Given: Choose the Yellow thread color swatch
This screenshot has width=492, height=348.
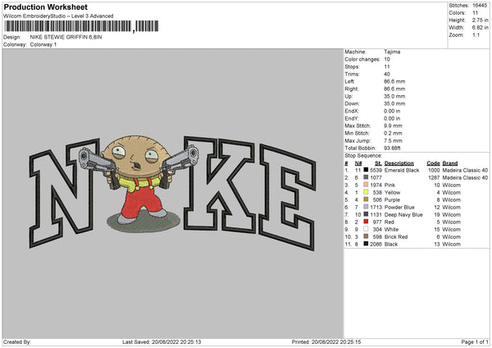Looking at the screenshot, I should (366, 192).
